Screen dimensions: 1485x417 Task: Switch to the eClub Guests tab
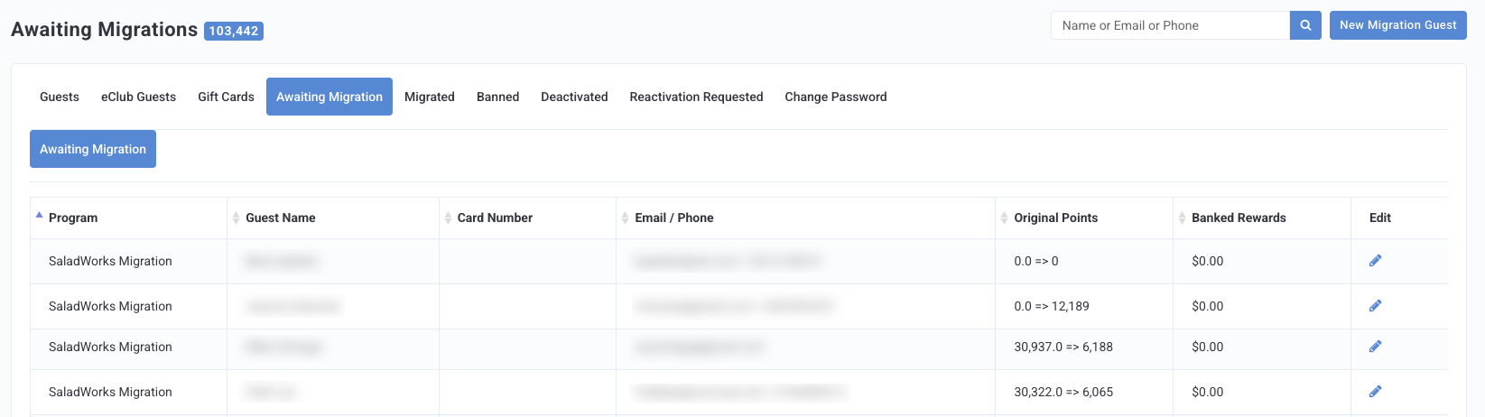138,97
